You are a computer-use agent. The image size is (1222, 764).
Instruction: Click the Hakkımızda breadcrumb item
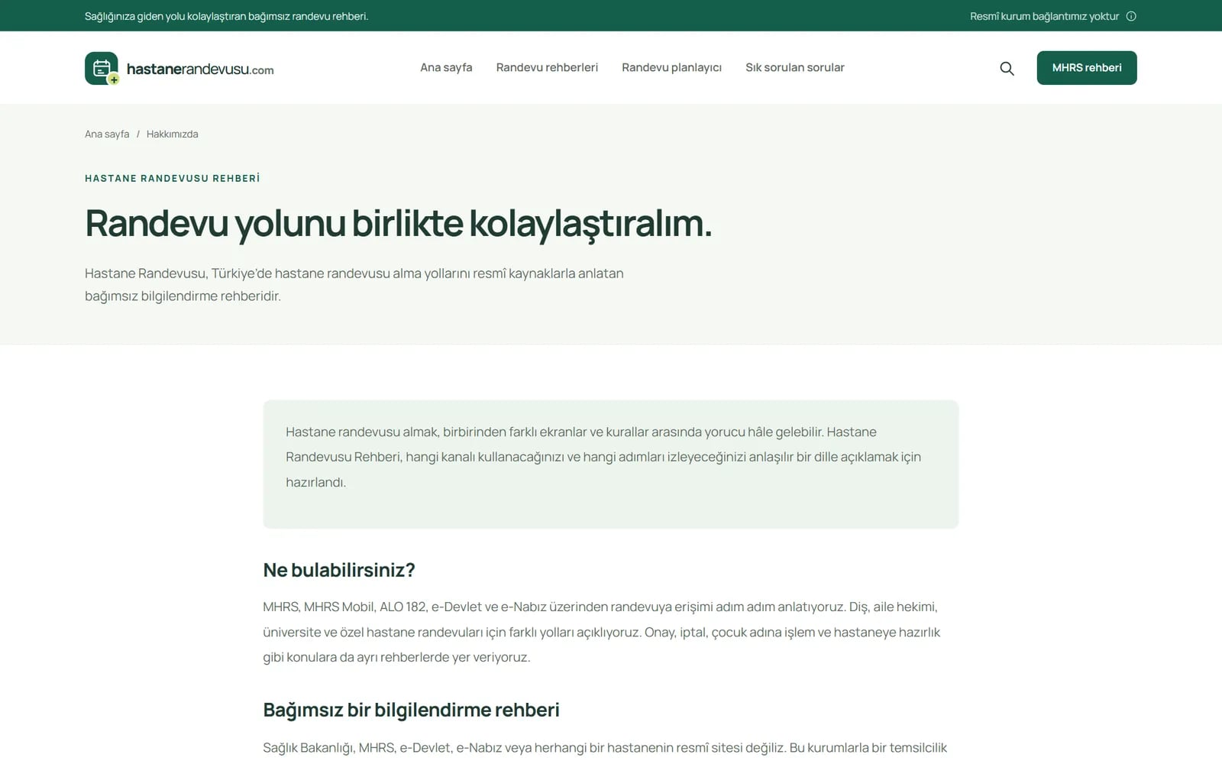[x=172, y=134]
